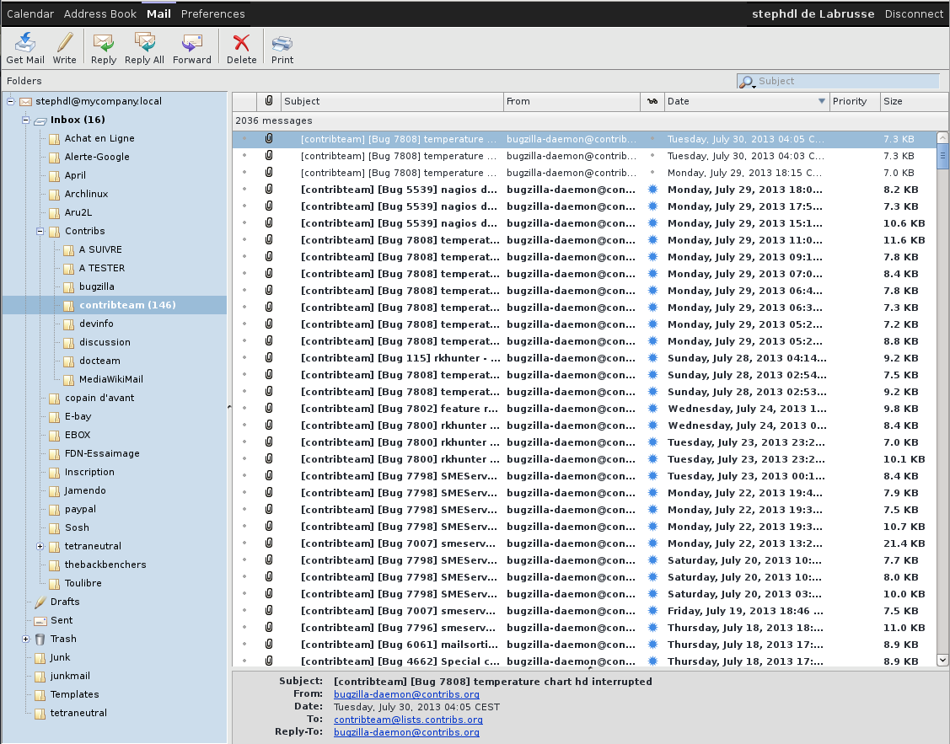Click the To address contribteam@lists.contribs.org

click(408, 720)
